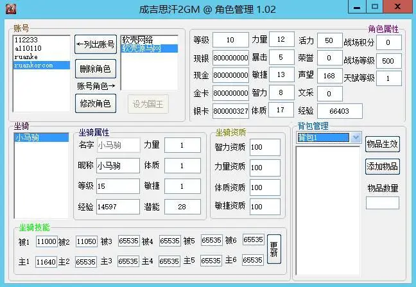This screenshot has height=287, width=416.
Task: Click the 被3 skill field
Action: 129,241
